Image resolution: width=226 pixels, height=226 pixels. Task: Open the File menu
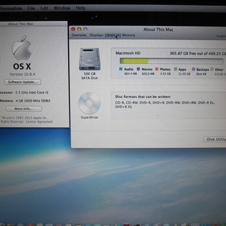tap(31, 8)
